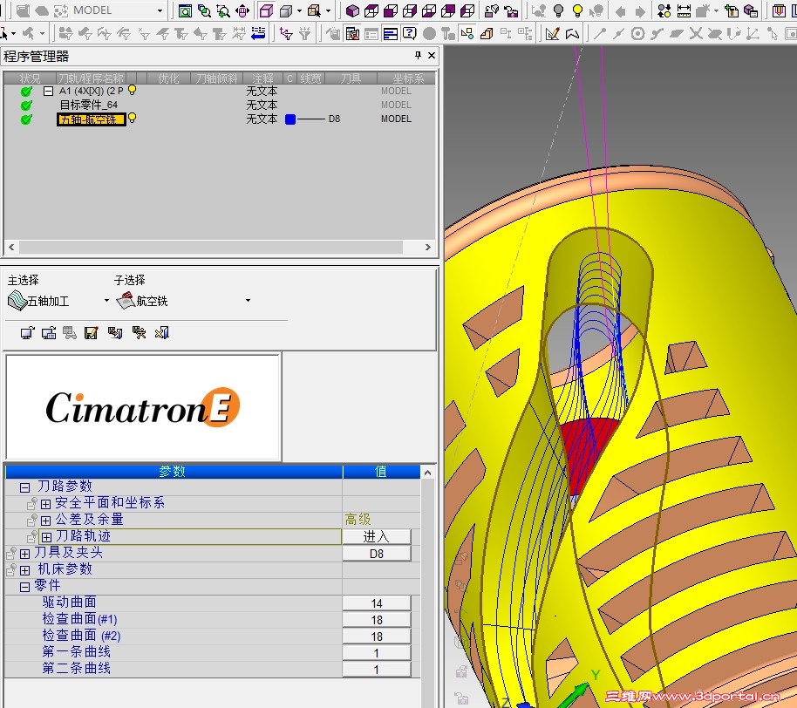The image size is (797, 708).
Task: Click the 值 column header
Action: pyautogui.click(x=381, y=472)
